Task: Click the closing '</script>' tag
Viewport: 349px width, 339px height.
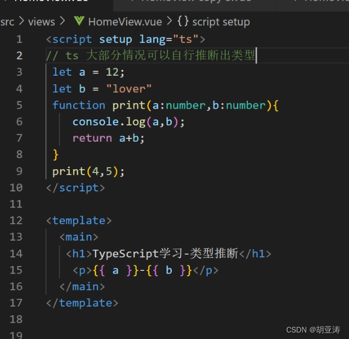Action: 76,188
